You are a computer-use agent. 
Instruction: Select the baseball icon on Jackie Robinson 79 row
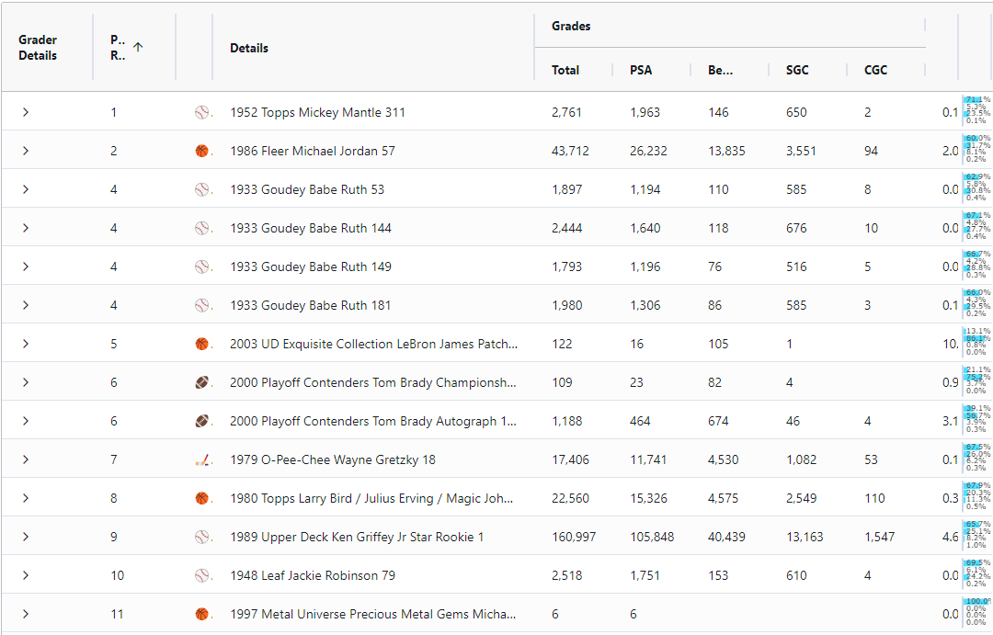click(200, 575)
